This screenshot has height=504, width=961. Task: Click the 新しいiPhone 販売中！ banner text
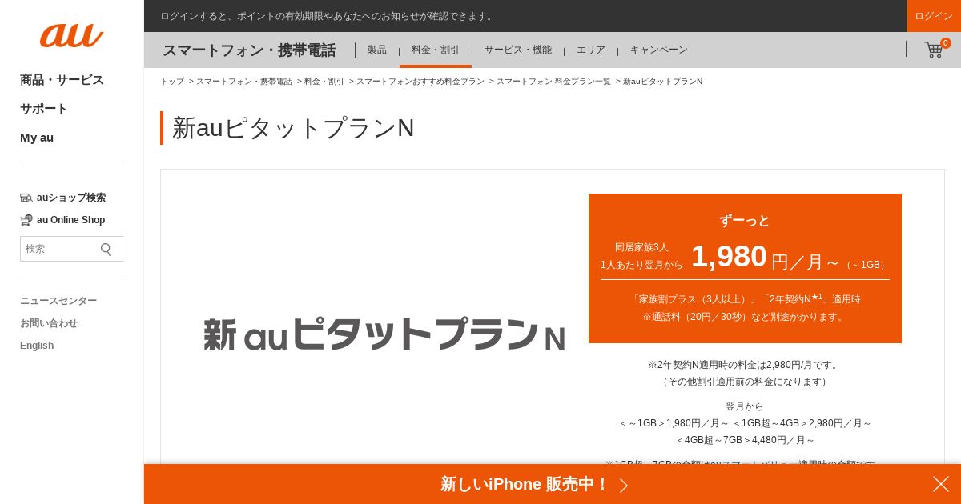pyautogui.click(x=525, y=484)
